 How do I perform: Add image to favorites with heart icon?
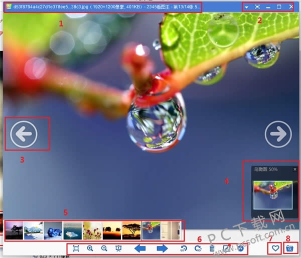pyautogui.click(x=275, y=248)
